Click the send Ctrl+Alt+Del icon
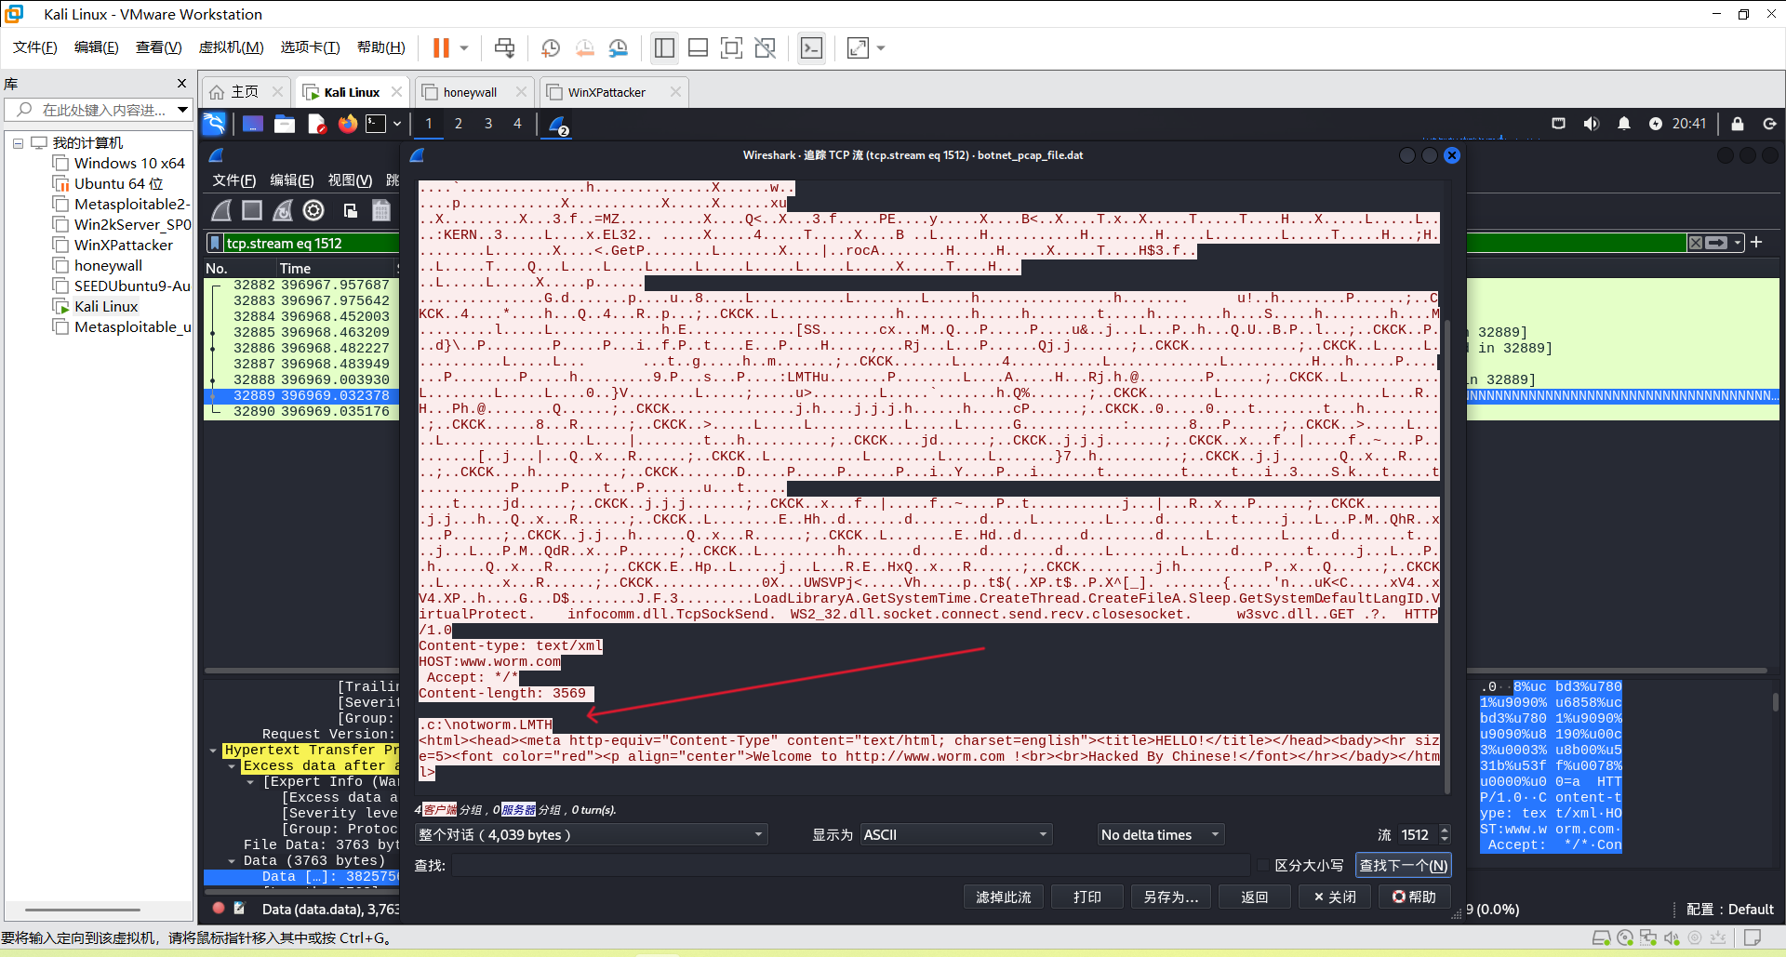The height and width of the screenshot is (957, 1786). pos(504,47)
